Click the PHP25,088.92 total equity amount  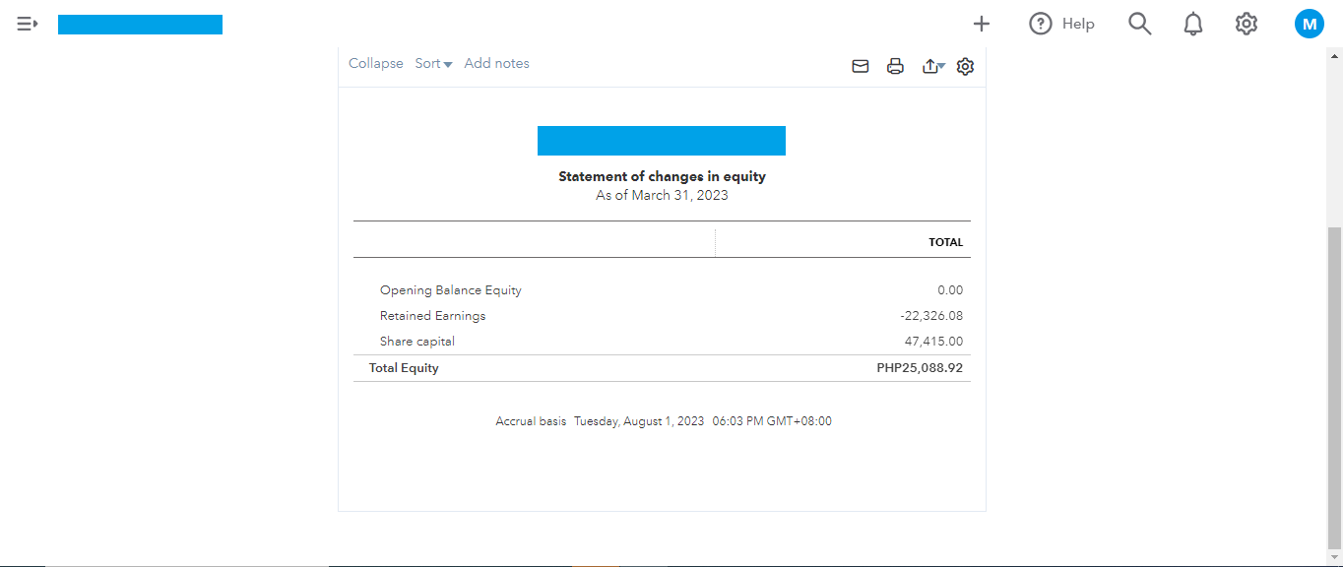pos(920,368)
